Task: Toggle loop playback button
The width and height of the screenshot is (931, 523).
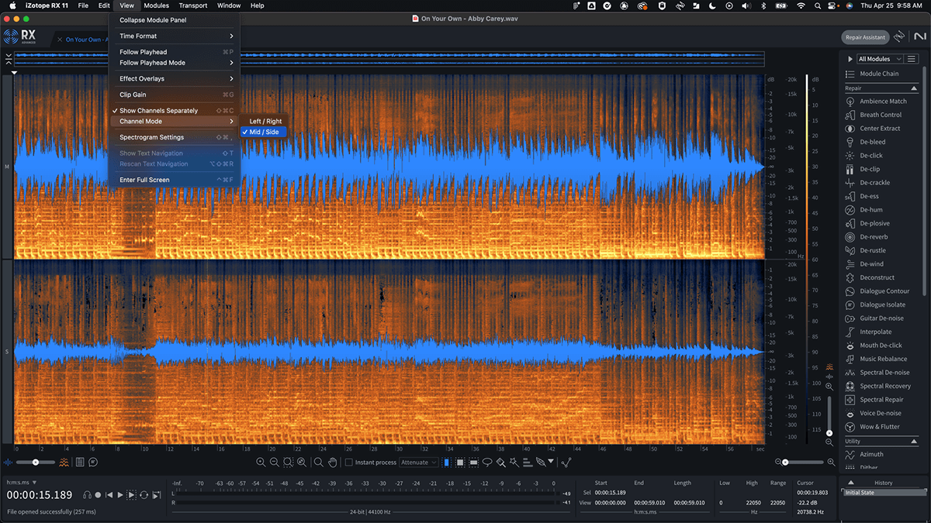Action: 144,495
